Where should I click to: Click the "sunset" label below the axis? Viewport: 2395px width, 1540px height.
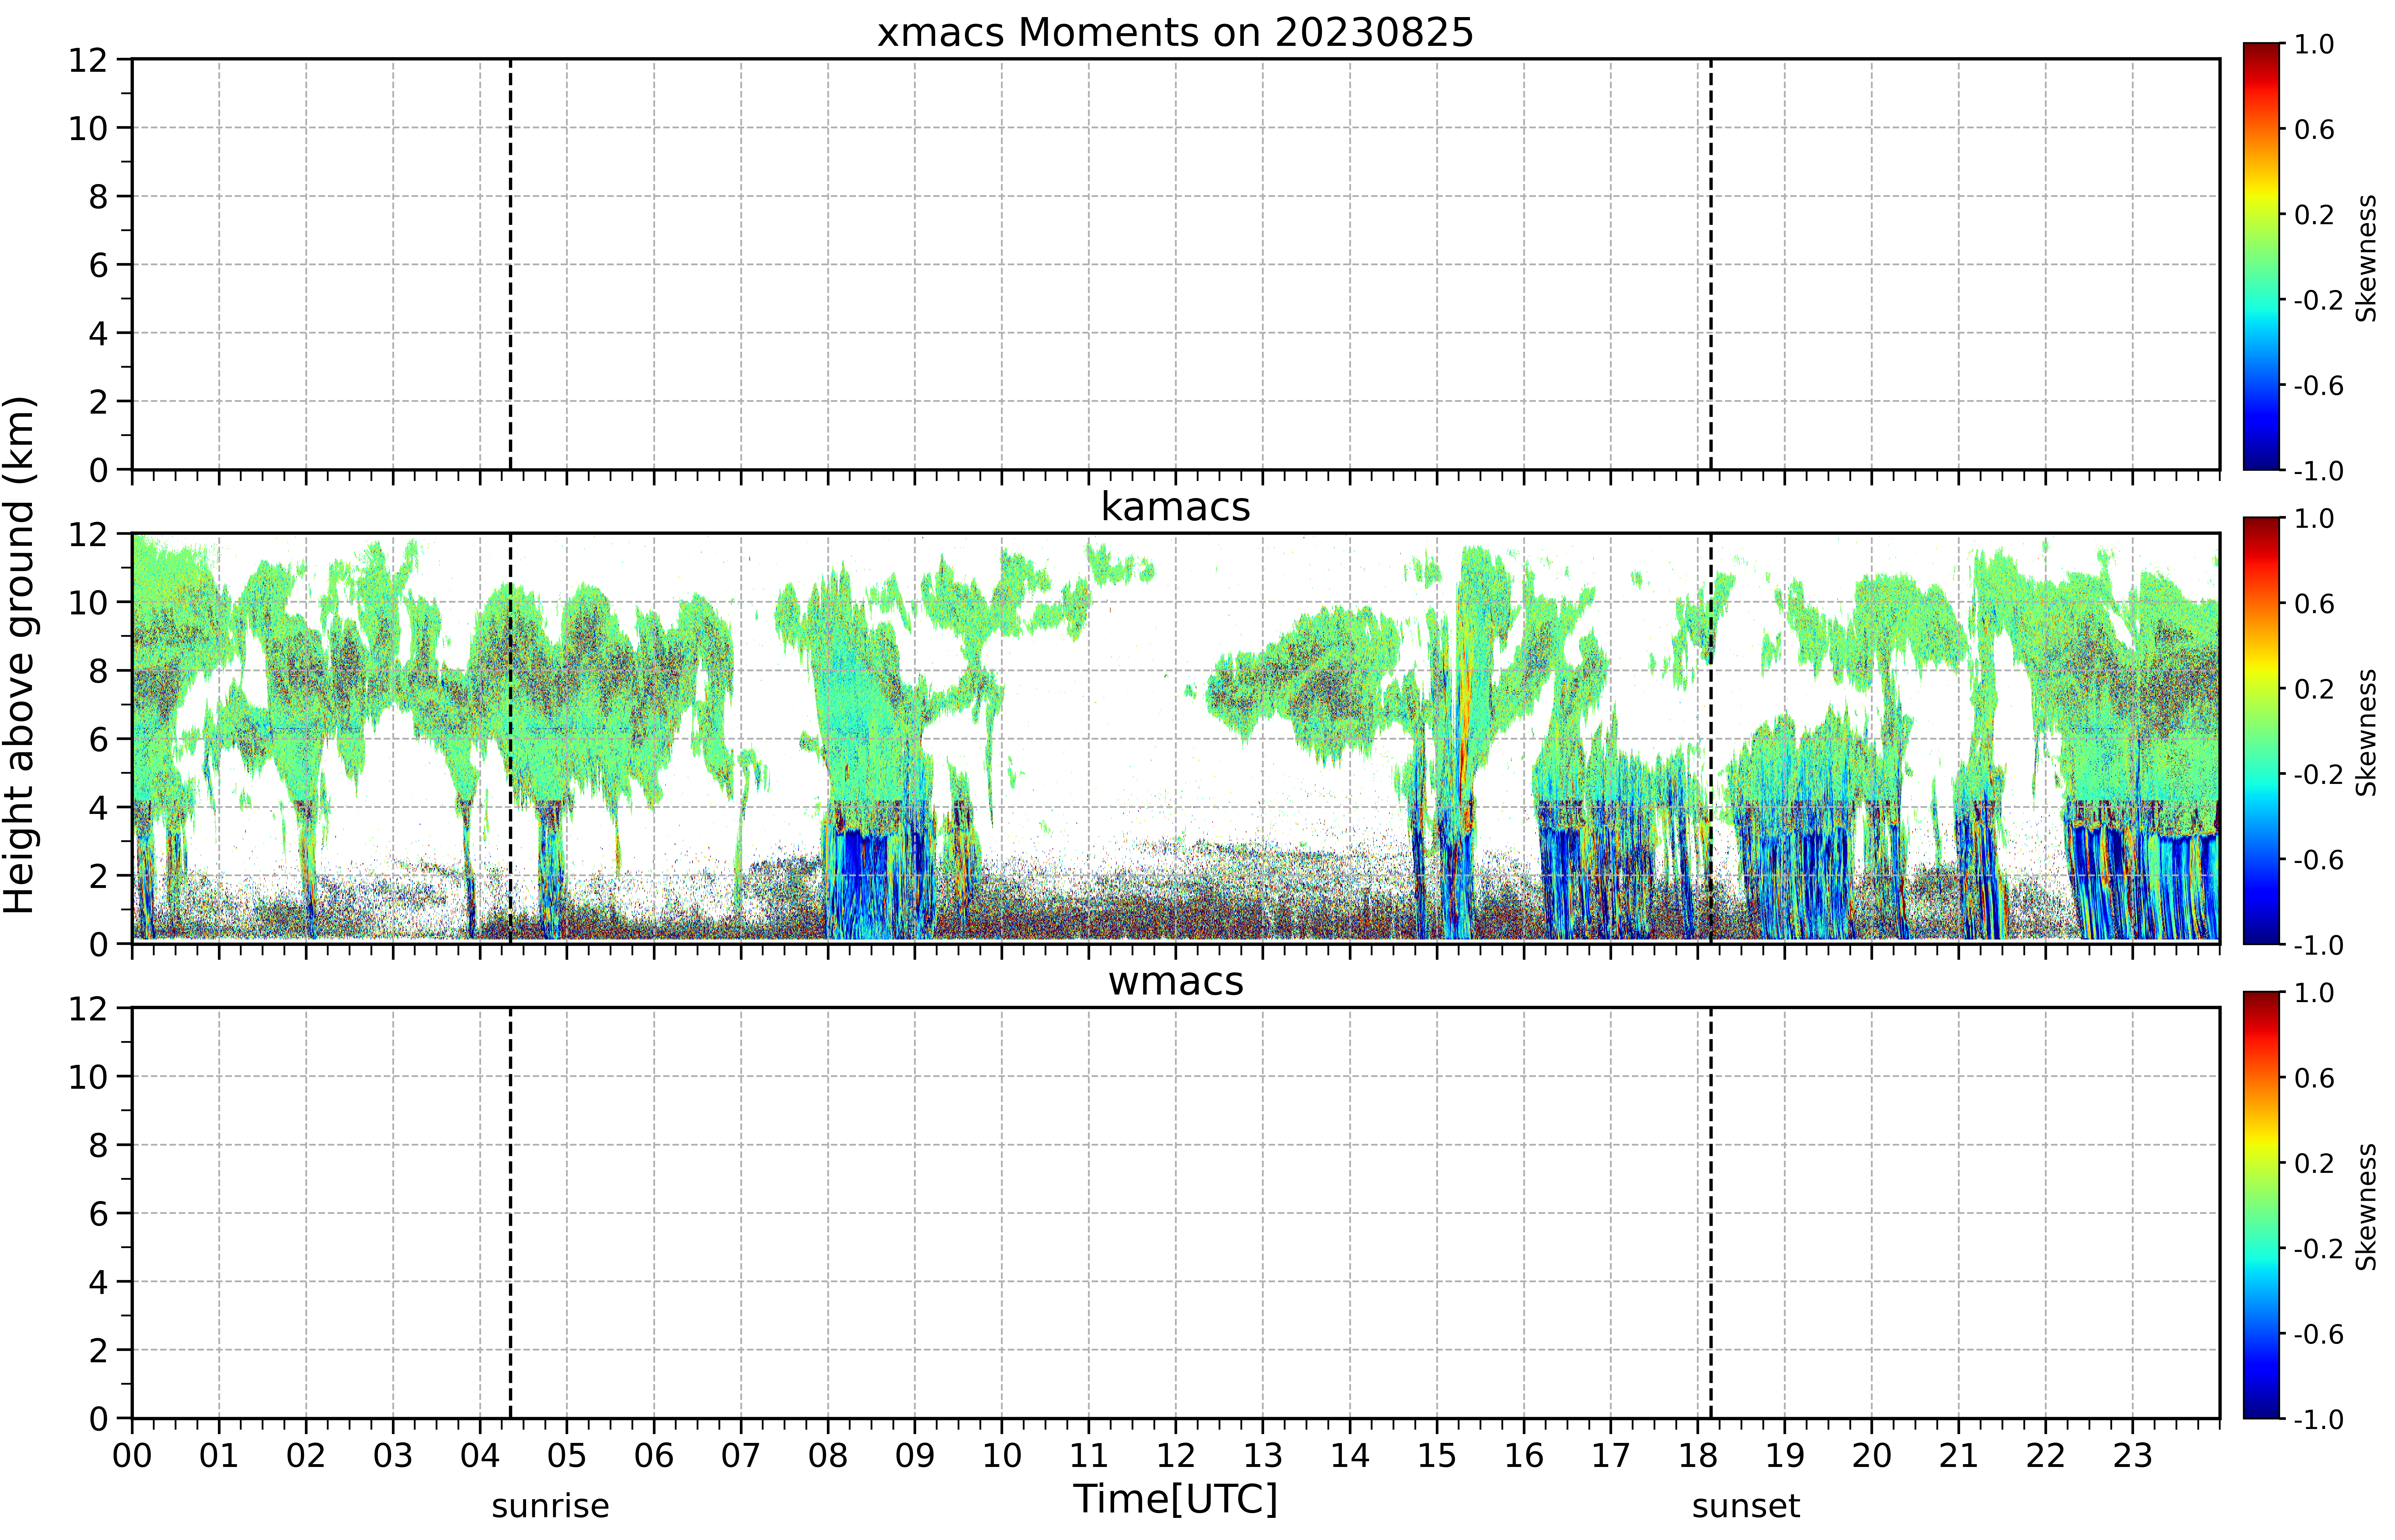[x=1746, y=1506]
